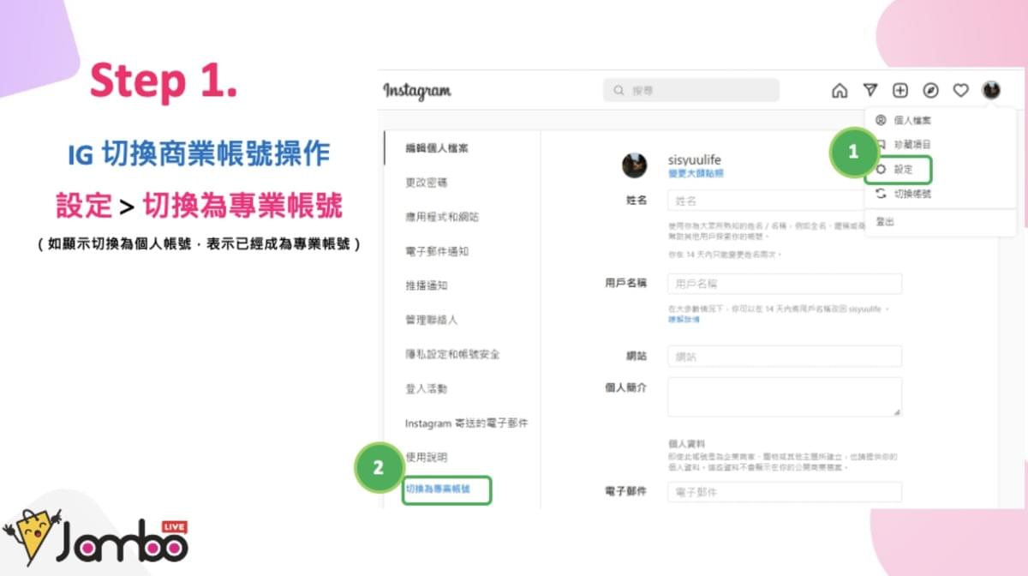Click the 網站 input field

(x=785, y=356)
